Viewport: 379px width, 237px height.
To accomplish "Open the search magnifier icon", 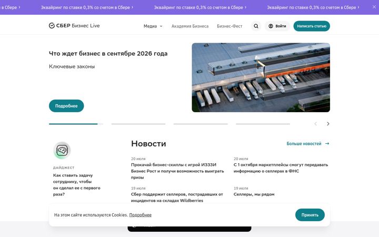I will click(256, 26).
